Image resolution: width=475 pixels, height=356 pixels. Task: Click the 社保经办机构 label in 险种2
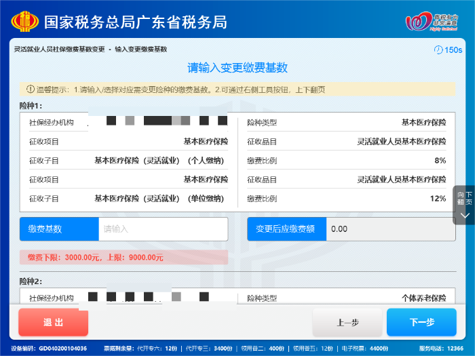coord(52,298)
